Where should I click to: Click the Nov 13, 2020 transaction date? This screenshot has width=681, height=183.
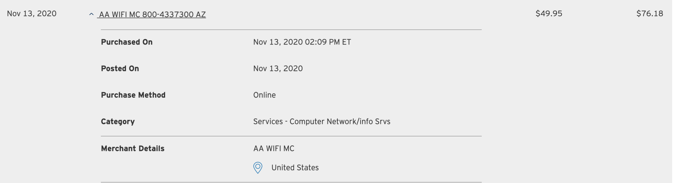pos(32,14)
